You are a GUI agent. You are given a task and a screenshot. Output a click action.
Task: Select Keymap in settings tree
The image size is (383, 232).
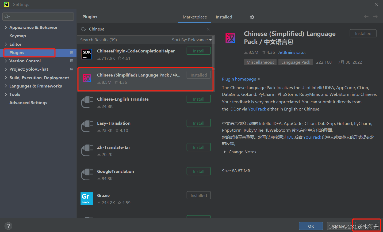(18, 36)
